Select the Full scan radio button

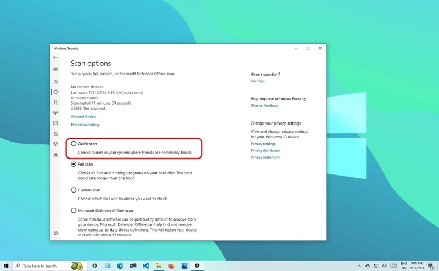[x=74, y=165]
